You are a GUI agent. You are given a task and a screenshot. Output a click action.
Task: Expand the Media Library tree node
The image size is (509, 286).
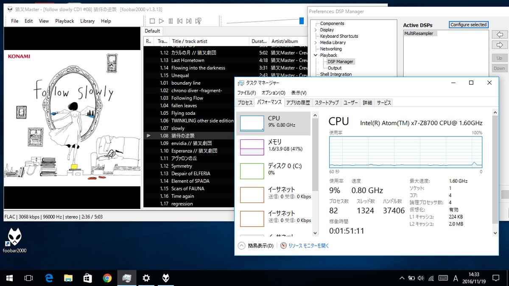point(316,43)
